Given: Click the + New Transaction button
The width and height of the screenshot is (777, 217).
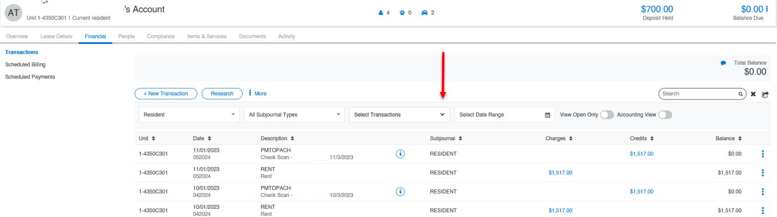Looking at the screenshot, I should pos(166,93).
